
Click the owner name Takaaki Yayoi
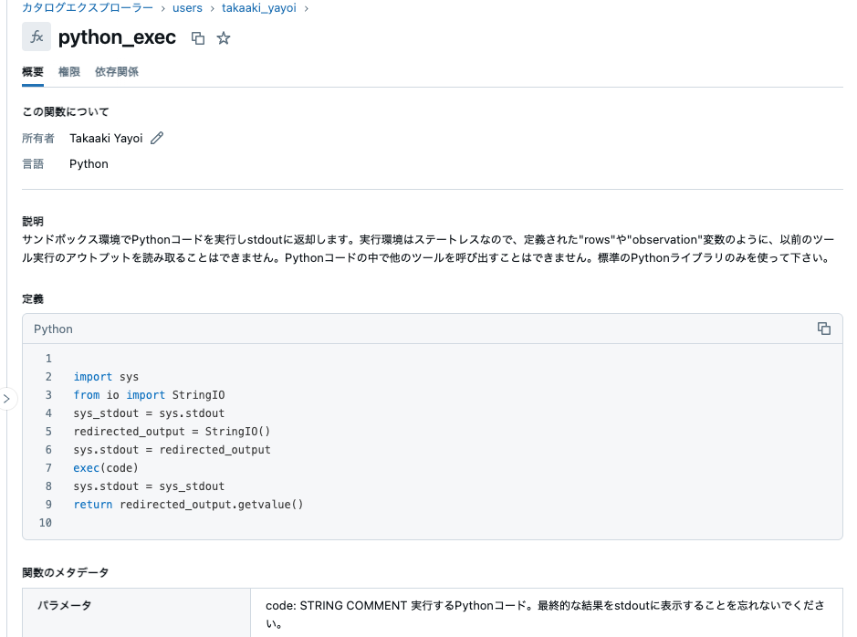[x=107, y=138]
